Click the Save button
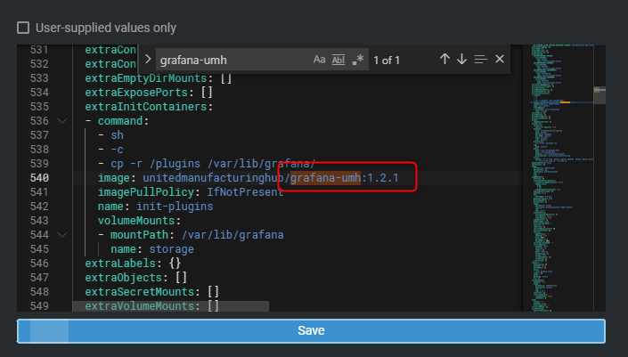The height and width of the screenshot is (357, 628). [x=311, y=330]
